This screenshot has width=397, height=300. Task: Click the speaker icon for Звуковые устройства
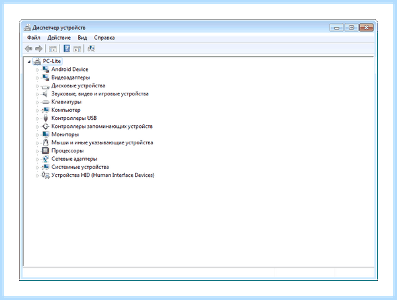coord(45,94)
